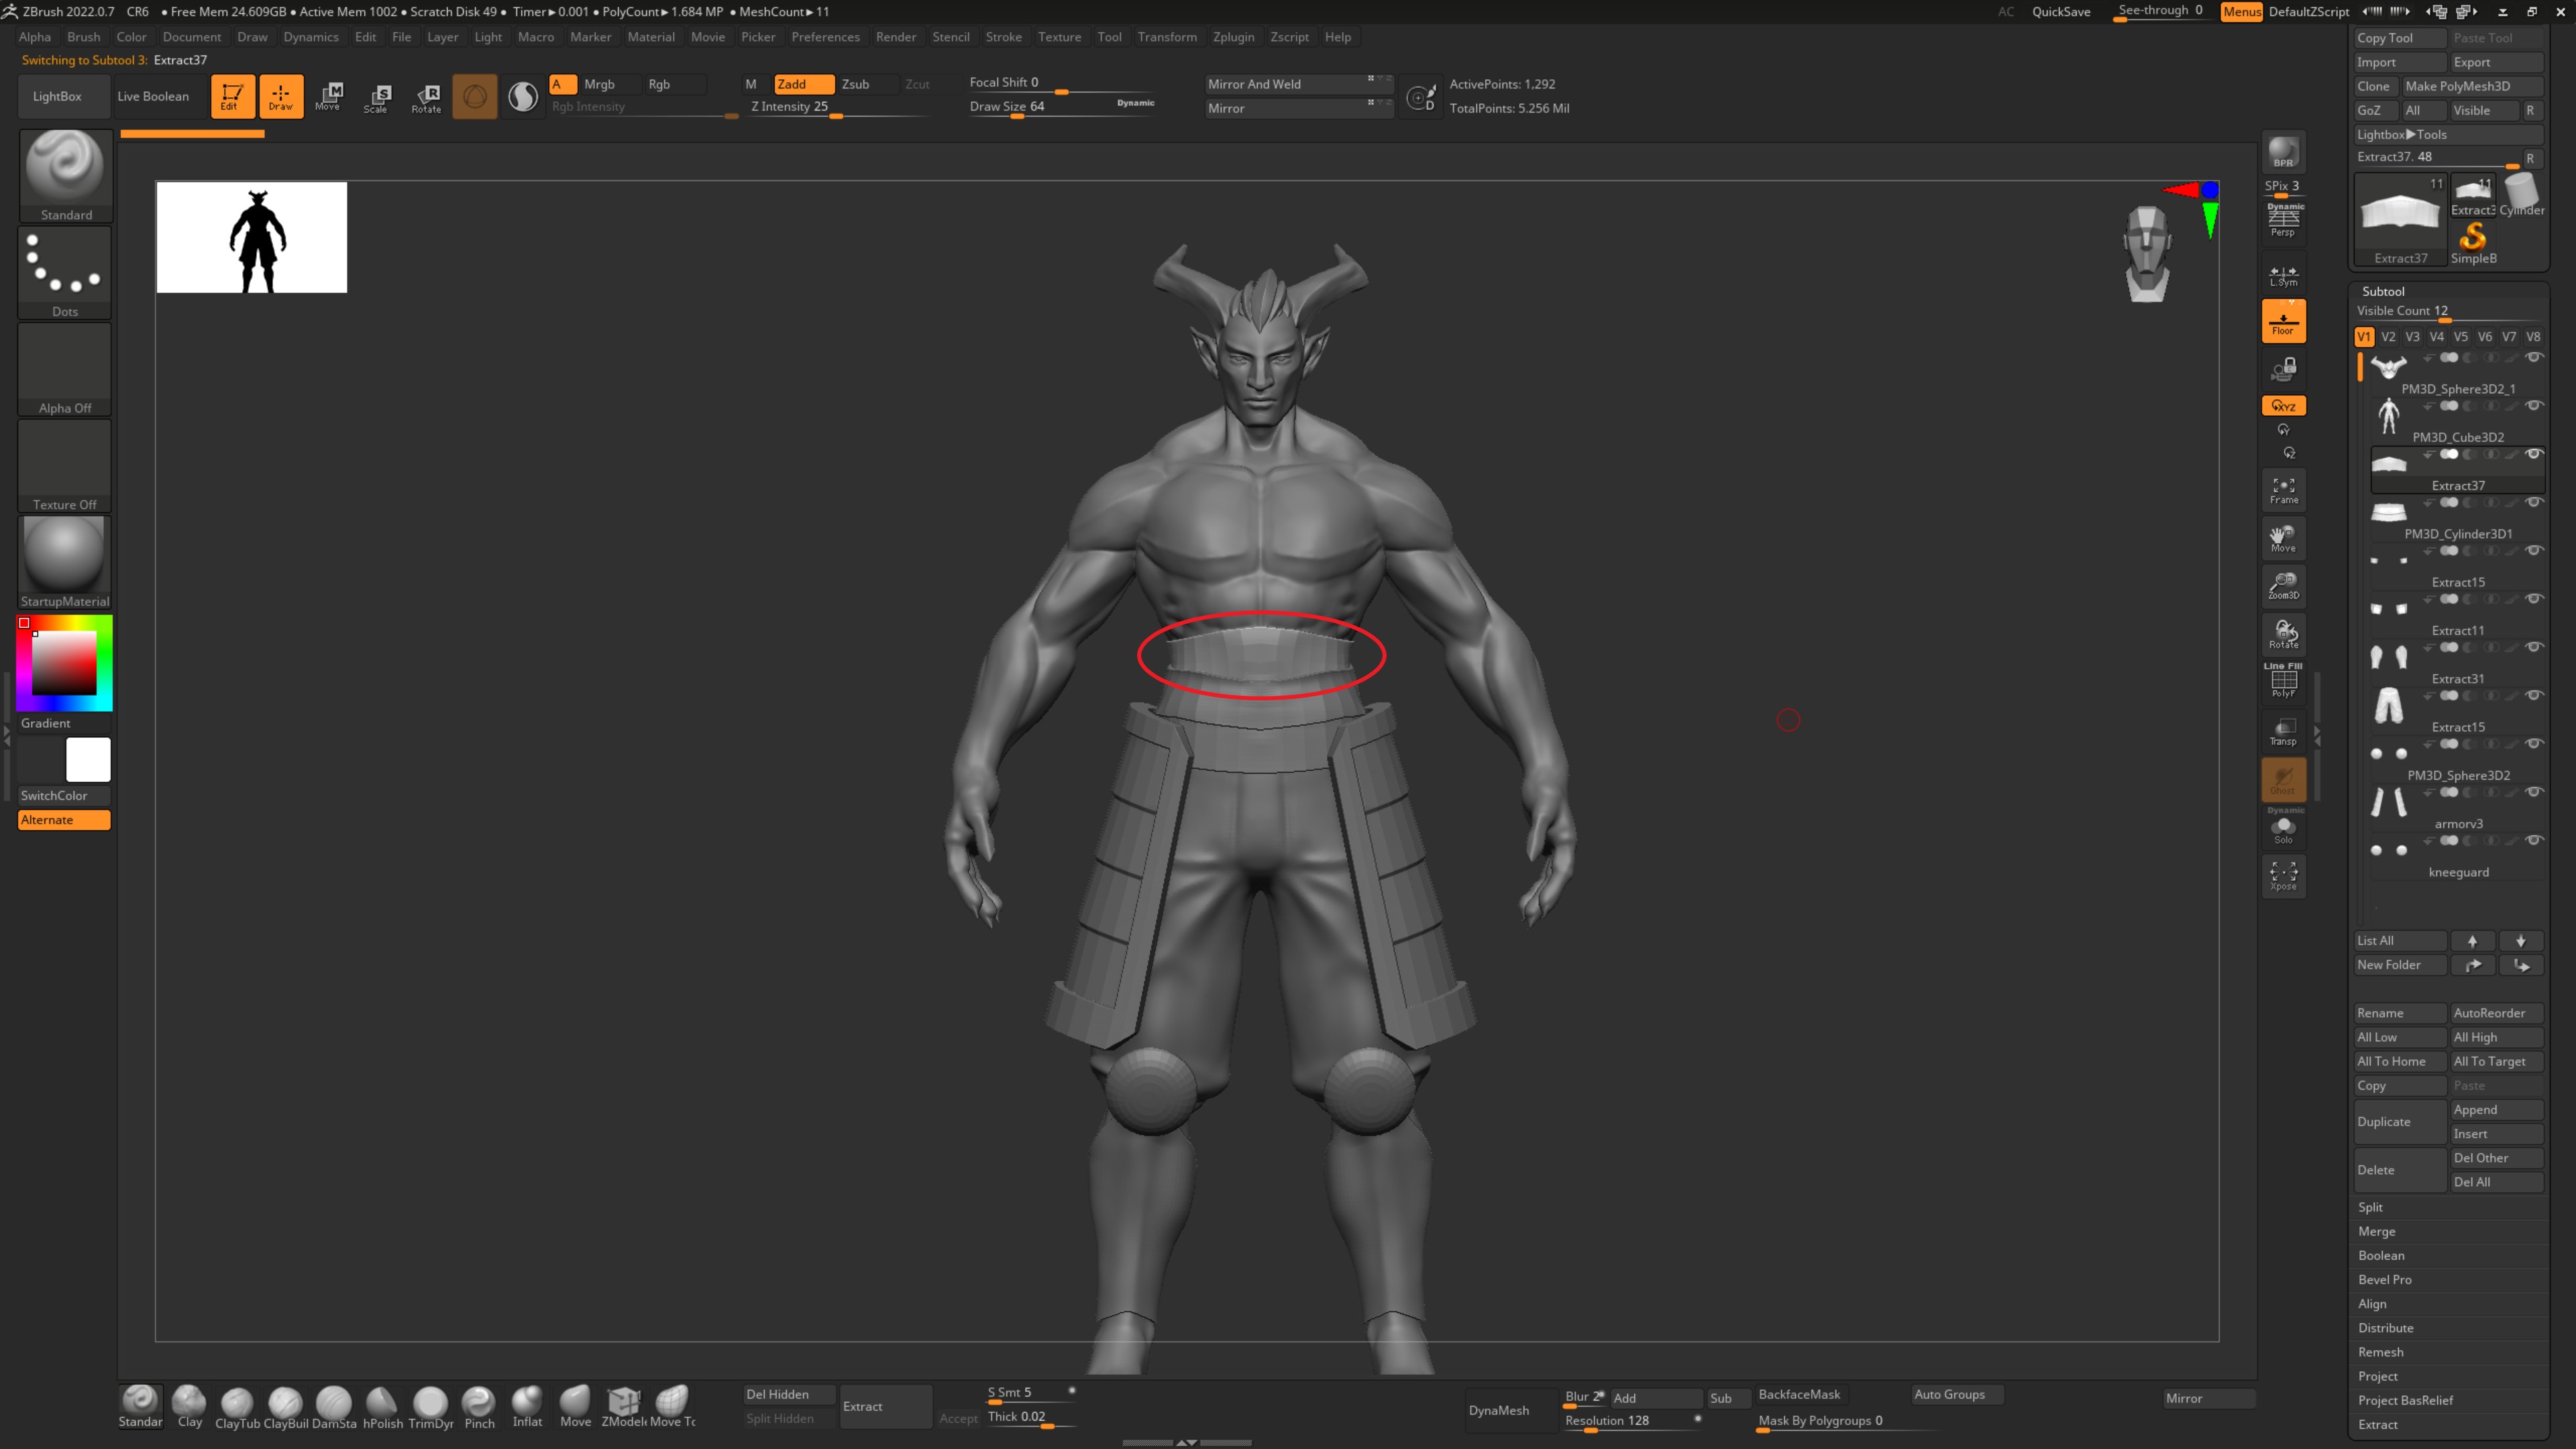Viewport: 2576px width, 1449px height.
Task: Click the BPR render icon
Action: [2283, 152]
